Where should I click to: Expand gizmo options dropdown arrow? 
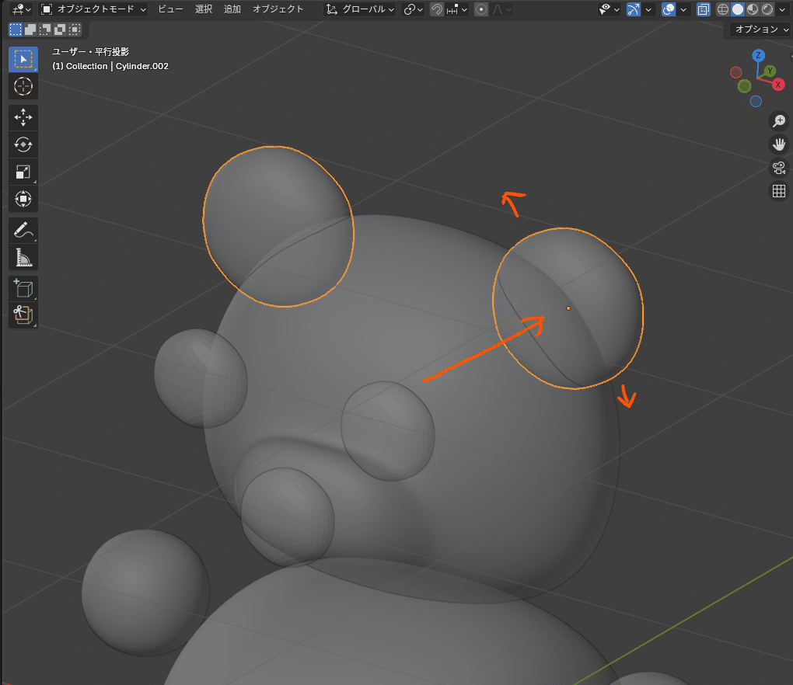pyautogui.click(x=648, y=9)
